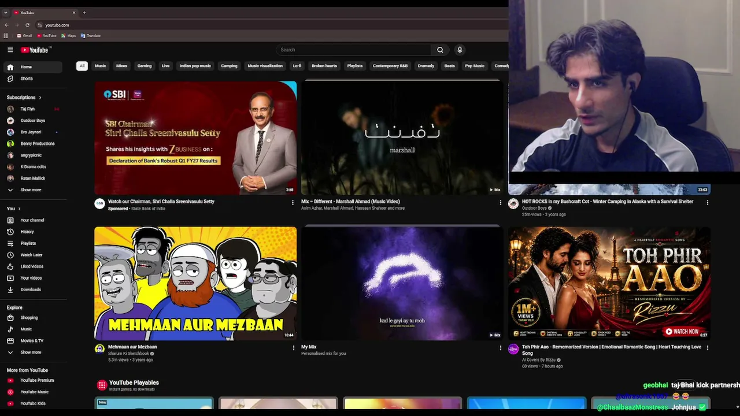Open the Mehmaan aur Mezbaan video title
This screenshot has width=740, height=416.
pos(132,347)
